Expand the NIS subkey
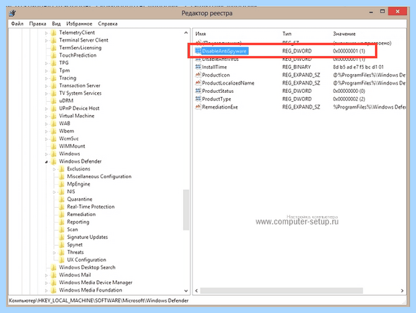This screenshot has height=313, width=416. point(54,192)
